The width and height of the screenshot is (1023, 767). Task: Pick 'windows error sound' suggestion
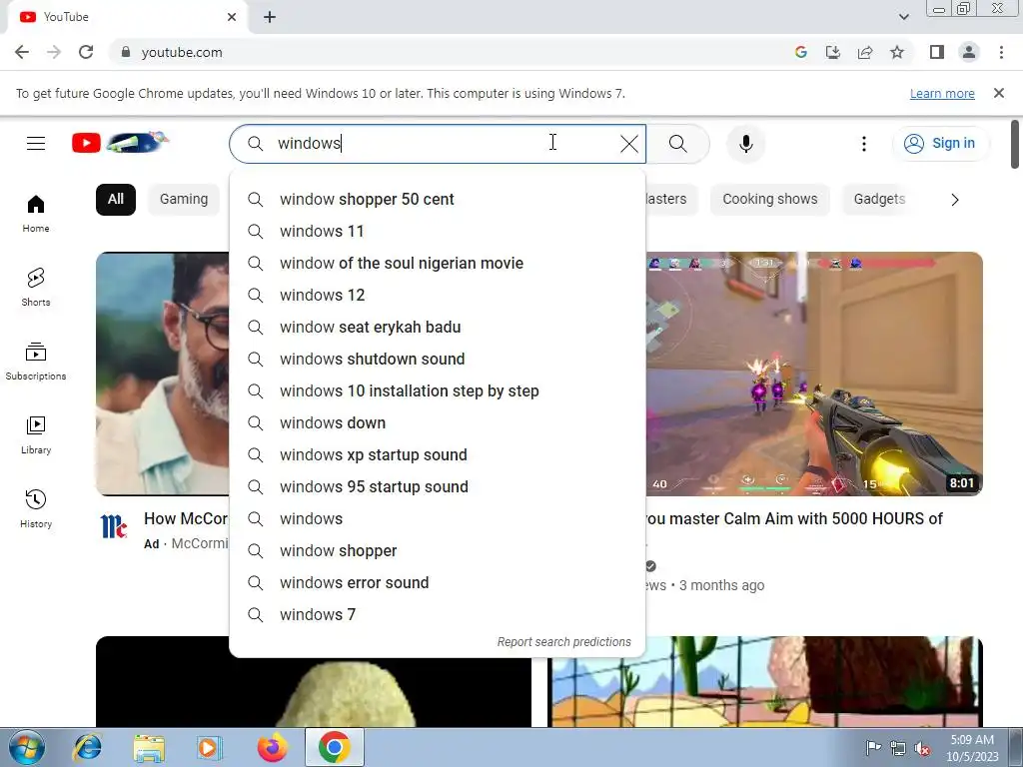tap(438, 582)
